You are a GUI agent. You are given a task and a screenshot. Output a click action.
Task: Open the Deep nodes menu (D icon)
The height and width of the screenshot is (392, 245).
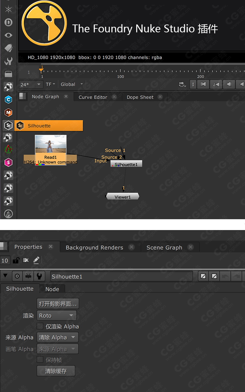pyautogui.click(x=8, y=22)
